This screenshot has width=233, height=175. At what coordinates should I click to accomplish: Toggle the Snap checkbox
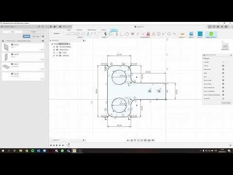[223, 73]
